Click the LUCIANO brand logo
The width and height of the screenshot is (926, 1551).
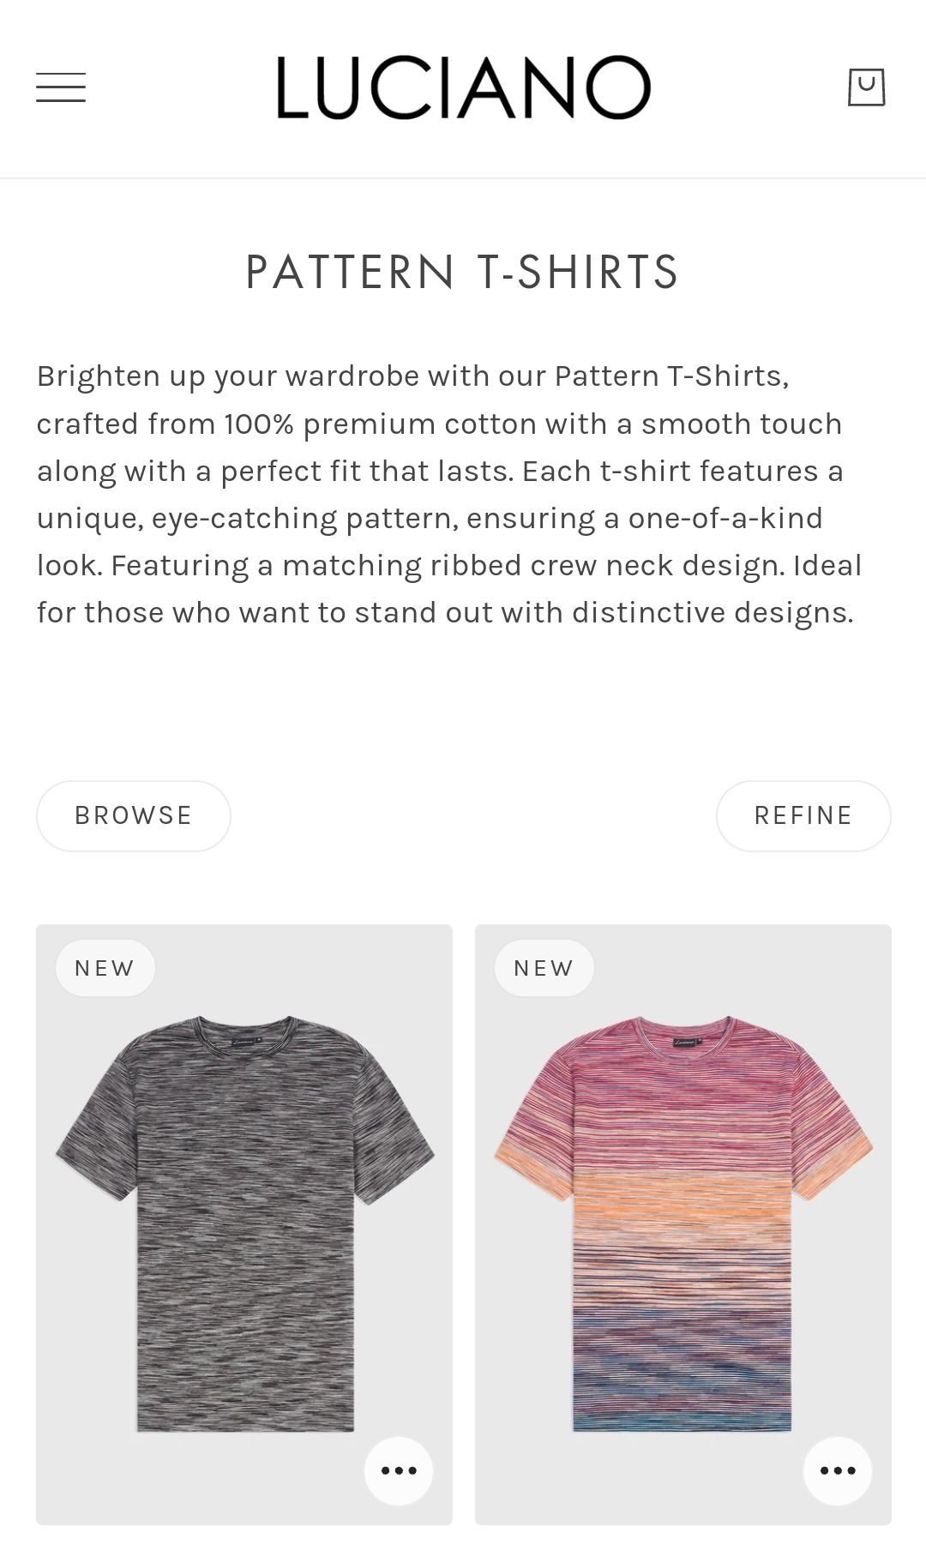point(463,87)
